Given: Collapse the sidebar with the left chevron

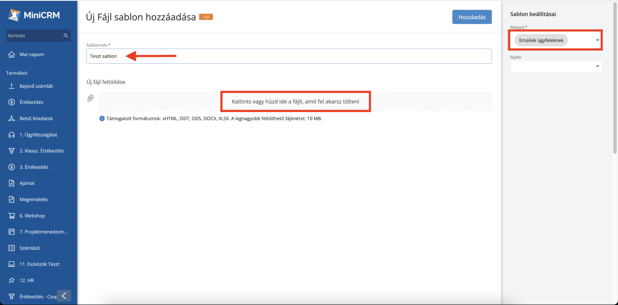Looking at the screenshot, I should [x=64, y=296].
